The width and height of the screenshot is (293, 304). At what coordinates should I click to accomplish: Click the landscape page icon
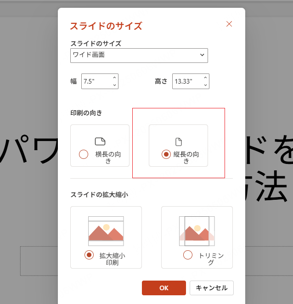click(100, 141)
